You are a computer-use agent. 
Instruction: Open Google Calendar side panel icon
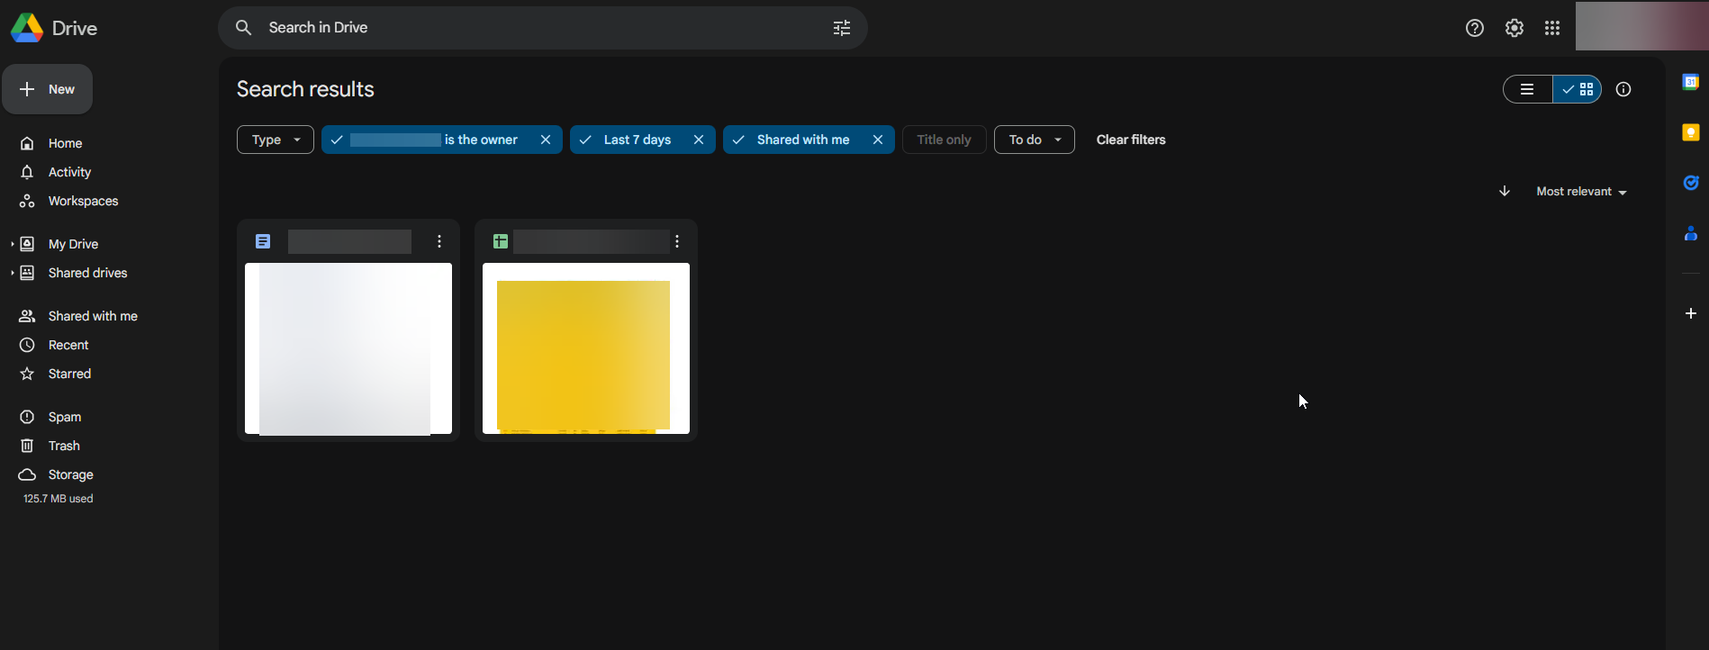click(1690, 82)
